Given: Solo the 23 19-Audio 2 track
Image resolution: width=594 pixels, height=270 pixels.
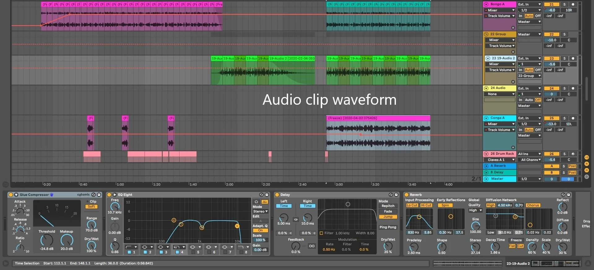Looking at the screenshot, I should coord(564,59).
